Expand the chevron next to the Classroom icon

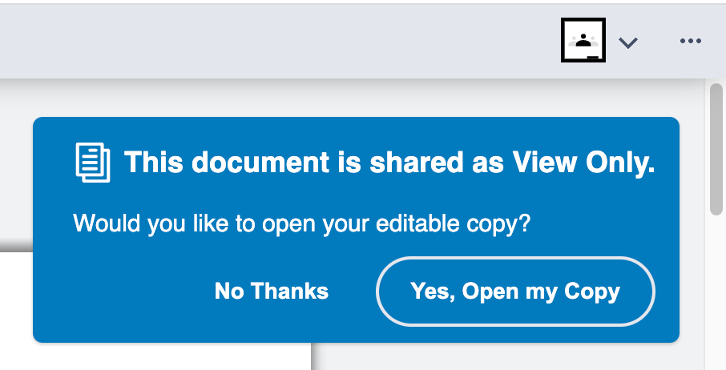tap(628, 42)
